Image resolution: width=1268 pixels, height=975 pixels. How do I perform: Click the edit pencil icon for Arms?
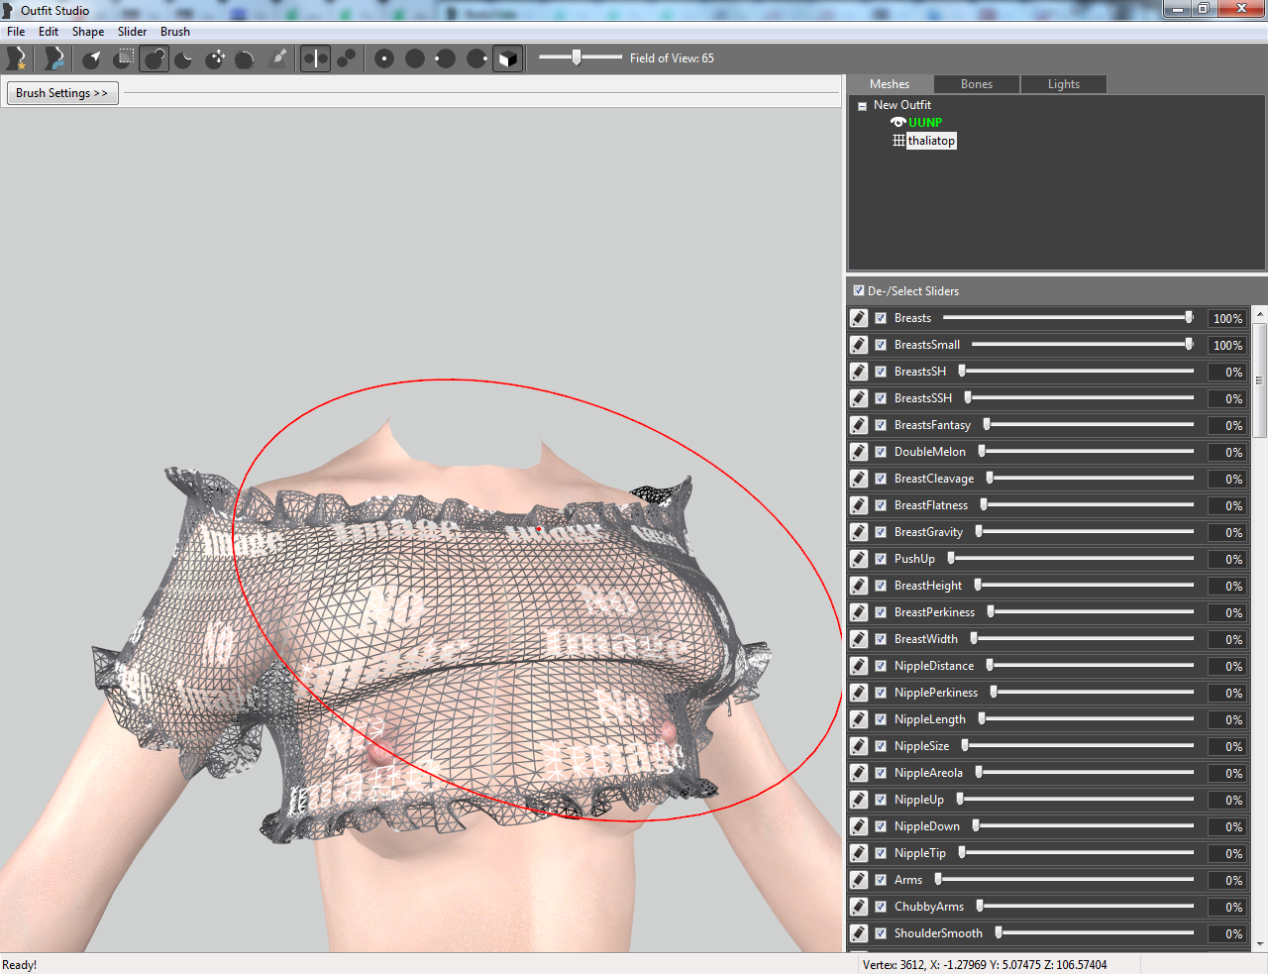(x=859, y=880)
